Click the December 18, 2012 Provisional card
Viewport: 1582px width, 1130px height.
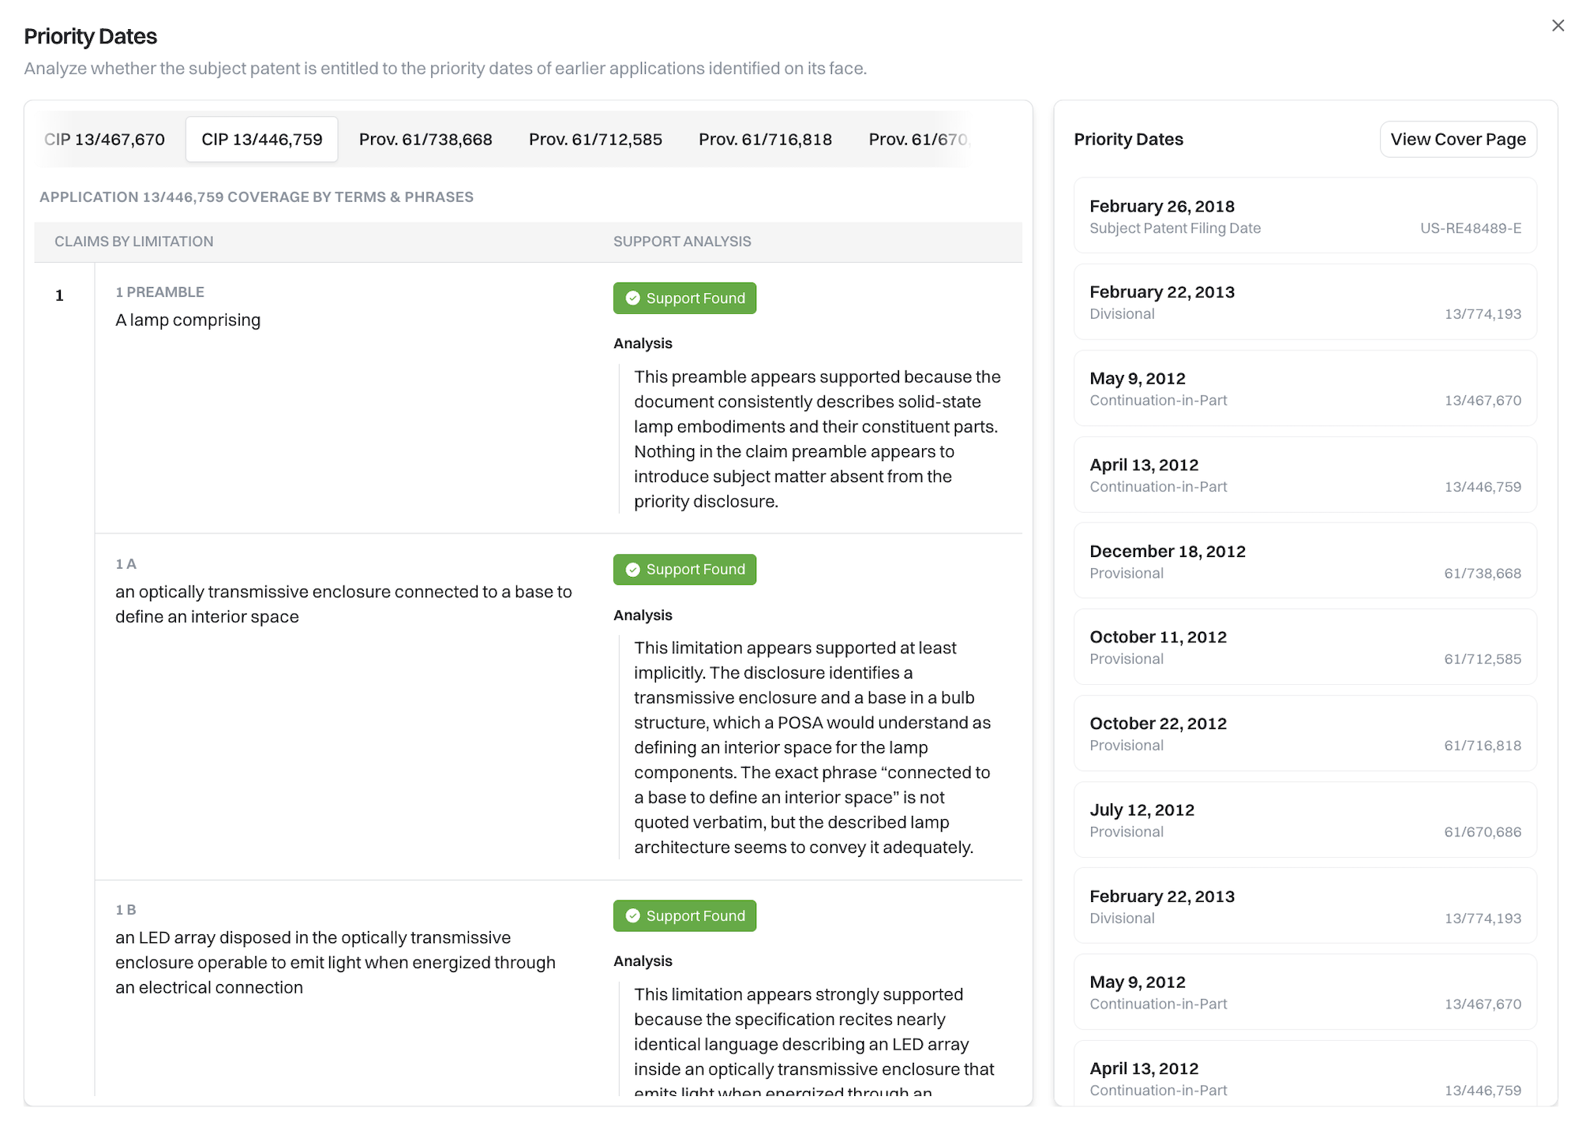point(1304,561)
